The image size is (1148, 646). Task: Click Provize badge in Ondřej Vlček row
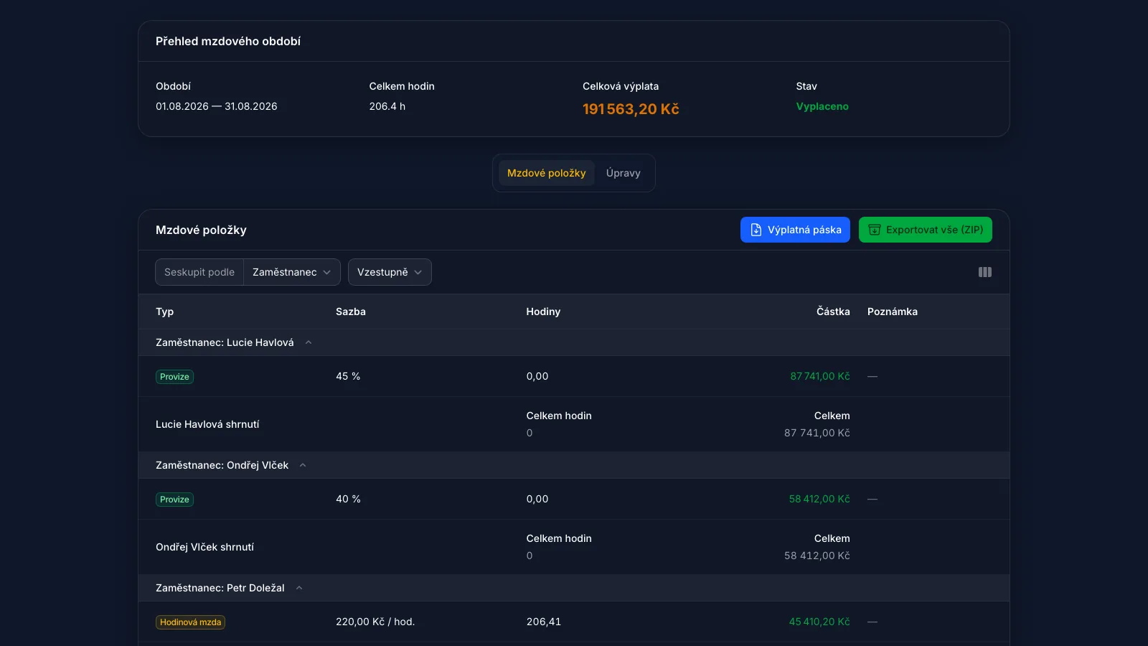pyautogui.click(x=174, y=500)
